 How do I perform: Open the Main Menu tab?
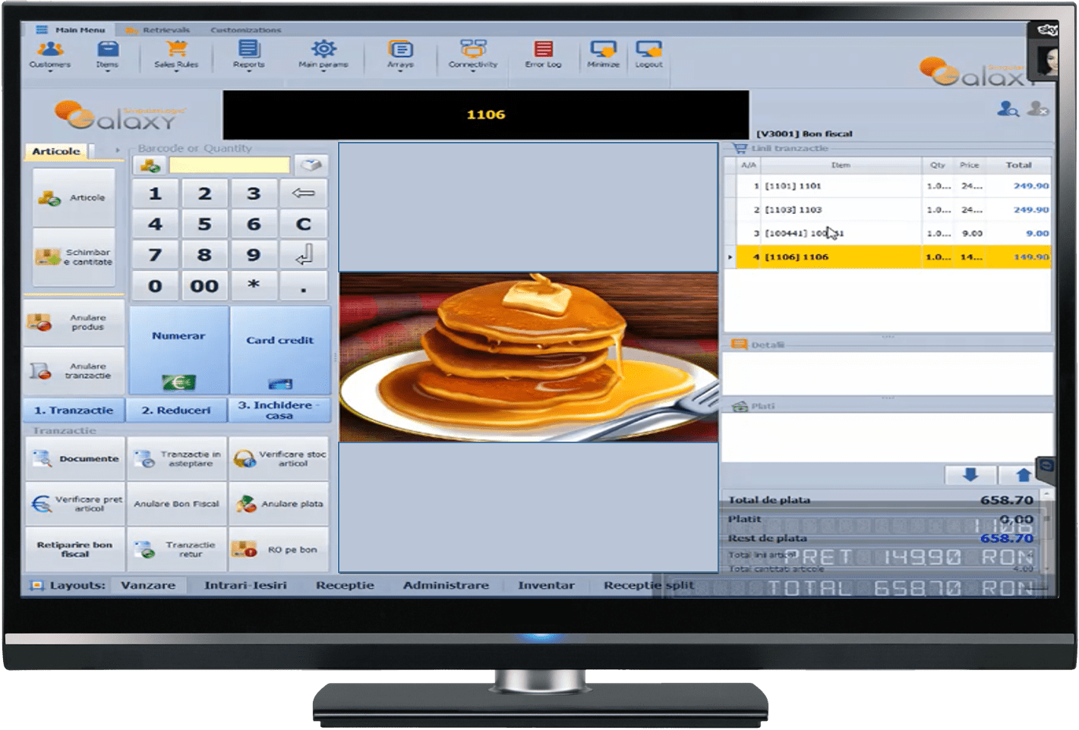tap(72, 30)
